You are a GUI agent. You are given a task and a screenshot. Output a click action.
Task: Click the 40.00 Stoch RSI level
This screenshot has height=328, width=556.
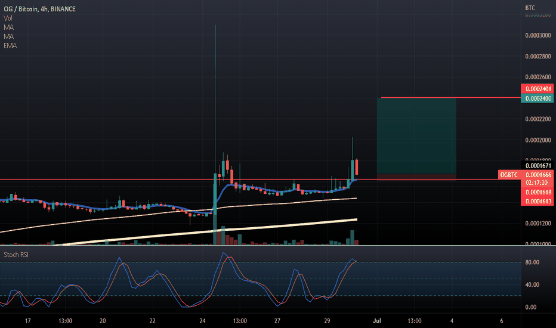point(532,284)
